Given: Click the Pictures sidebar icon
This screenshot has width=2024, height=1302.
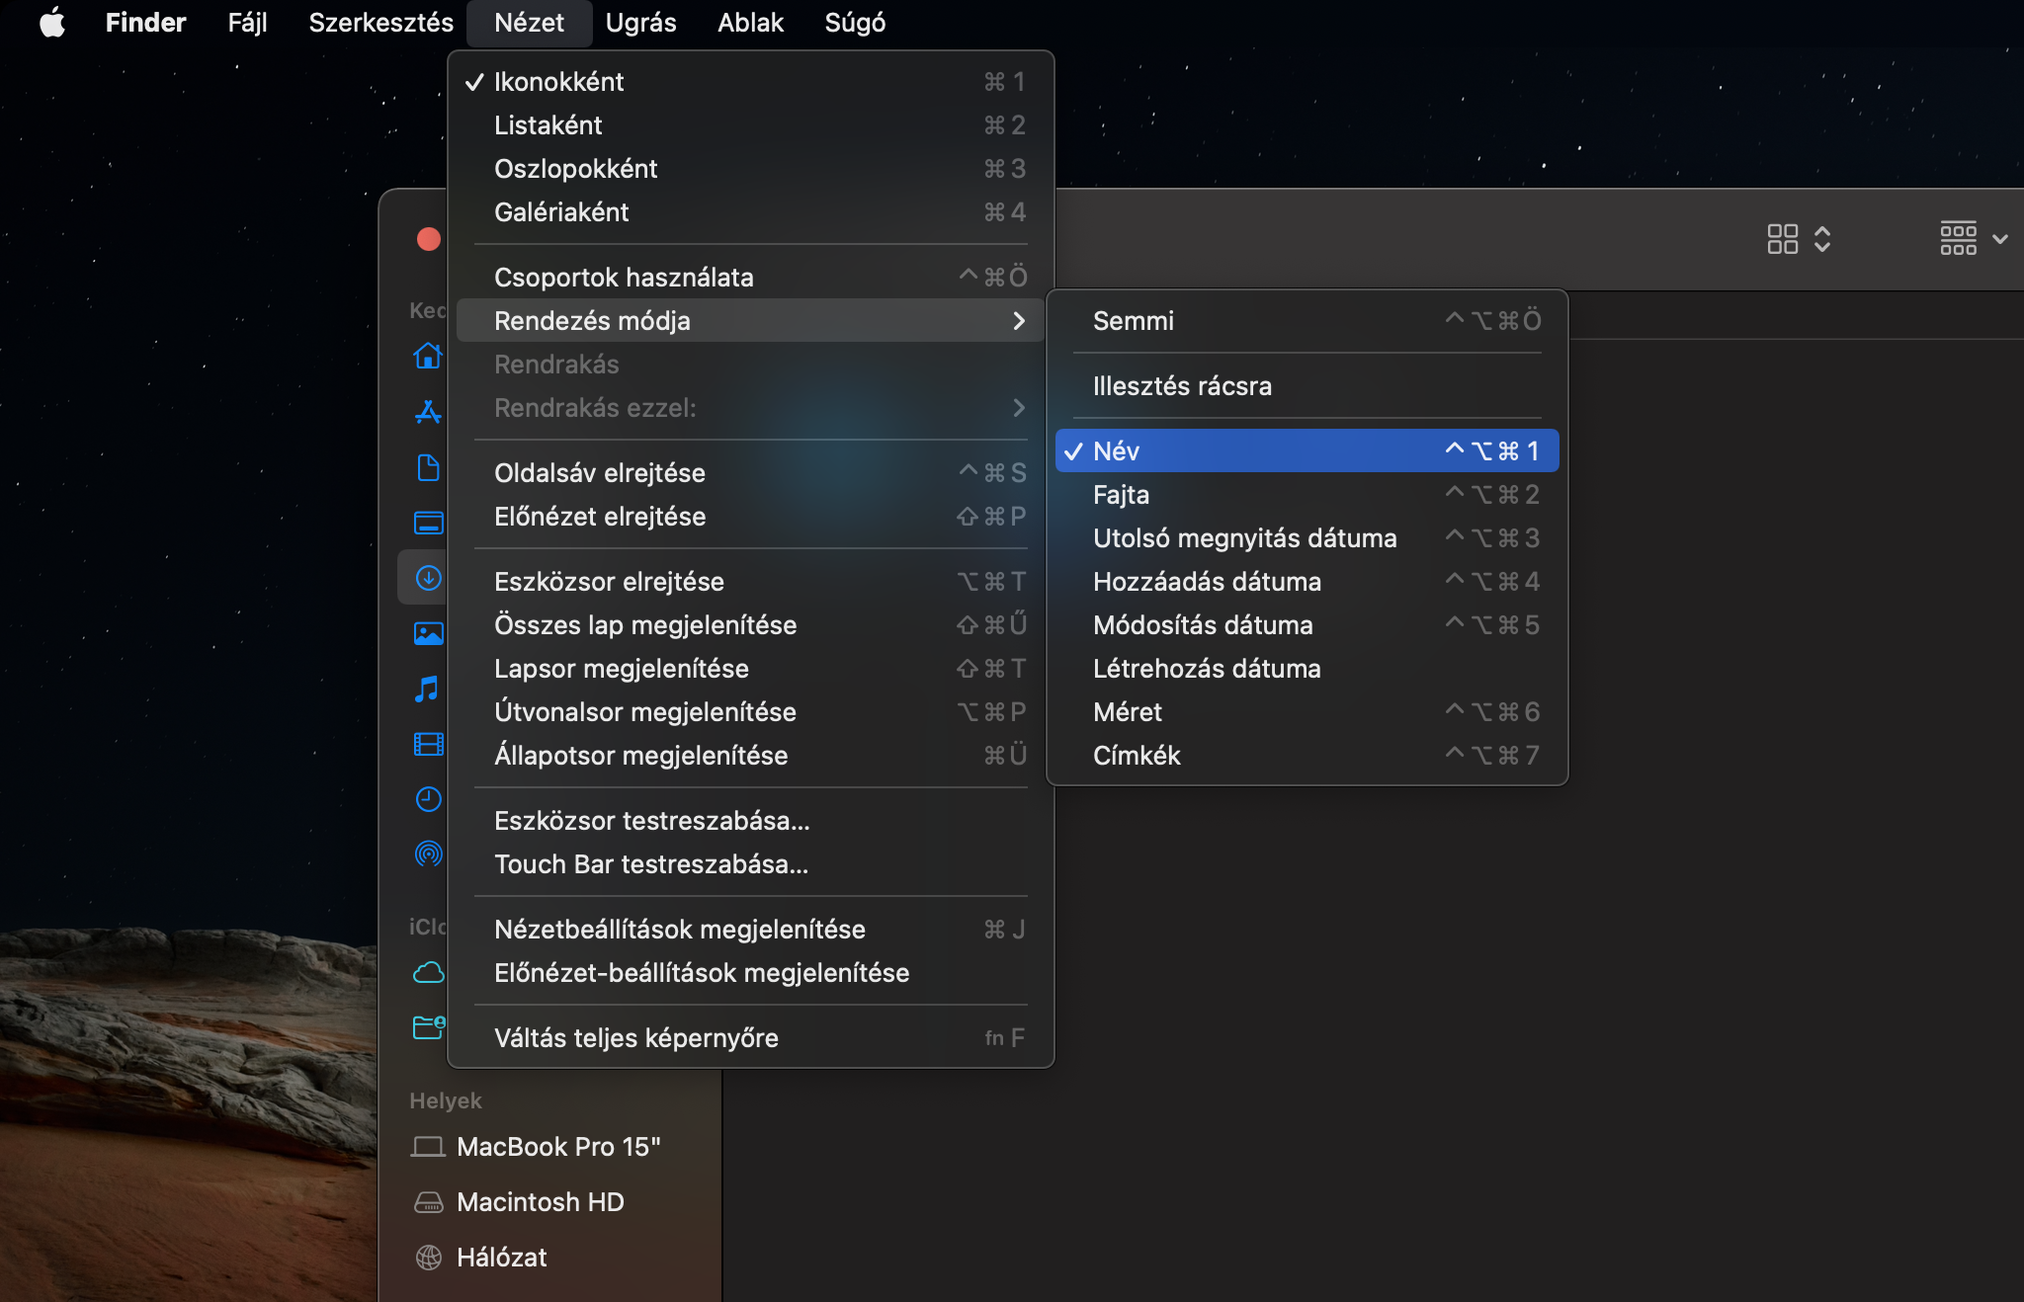Looking at the screenshot, I should [428, 633].
